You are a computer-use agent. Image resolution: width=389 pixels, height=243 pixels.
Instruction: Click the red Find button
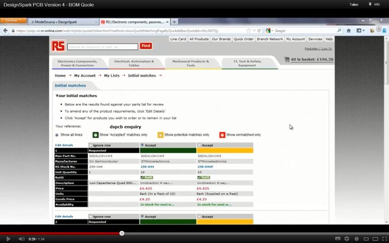(146, 46)
